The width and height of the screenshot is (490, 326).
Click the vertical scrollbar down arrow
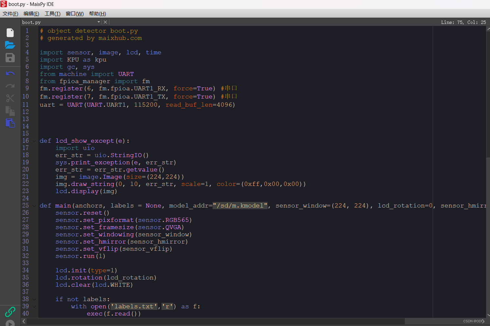click(x=488, y=315)
